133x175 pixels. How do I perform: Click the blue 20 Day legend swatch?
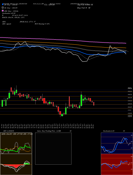(3, 4)
